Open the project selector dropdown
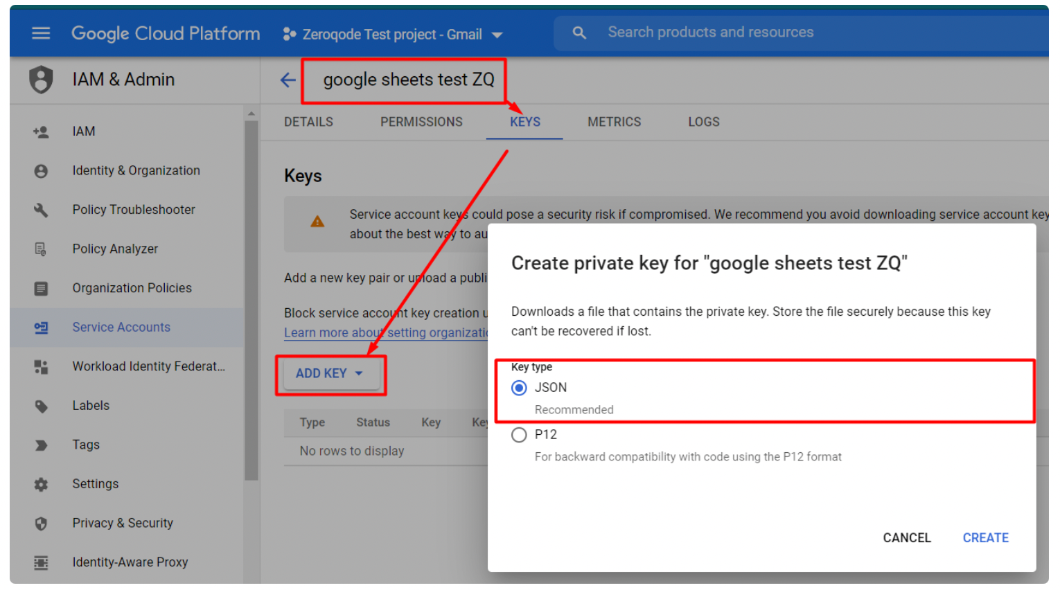1060x590 pixels. [x=393, y=34]
